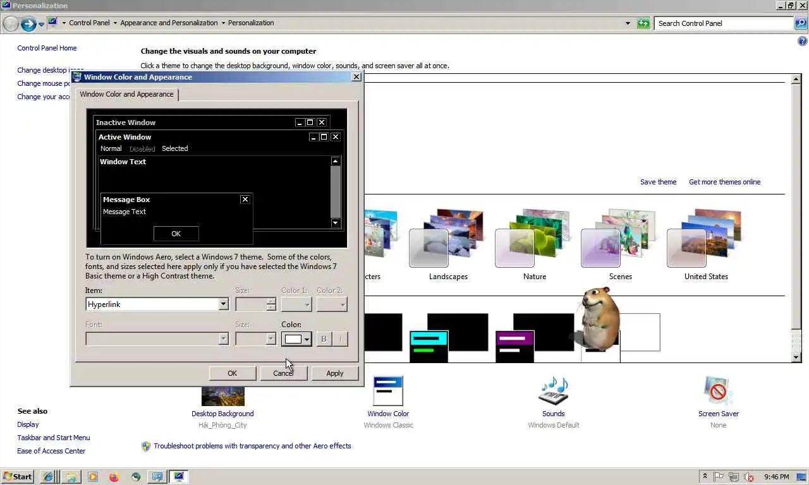Toggle the Bold font button
Viewport: 809px width, 485px height.
click(324, 338)
